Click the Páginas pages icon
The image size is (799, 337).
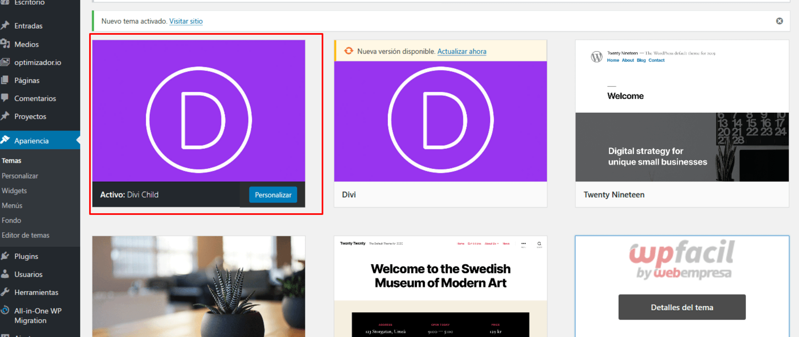[x=5, y=80]
